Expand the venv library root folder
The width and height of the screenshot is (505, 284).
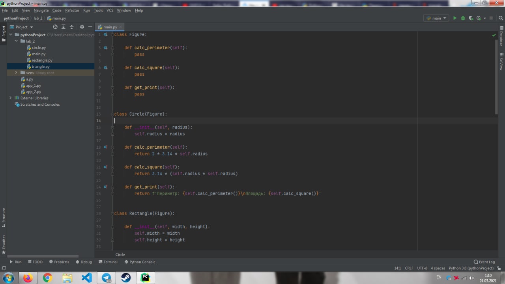pos(17,73)
